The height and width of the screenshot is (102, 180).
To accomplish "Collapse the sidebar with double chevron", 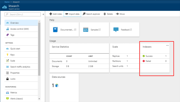I will pyautogui.click(x=43, y=14).
